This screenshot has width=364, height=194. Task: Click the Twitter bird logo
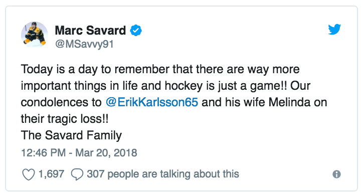[x=334, y=29]
